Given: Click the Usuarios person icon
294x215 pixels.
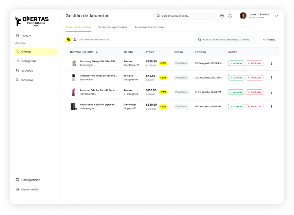Looking at the screenshot, I should click(17, 70).
